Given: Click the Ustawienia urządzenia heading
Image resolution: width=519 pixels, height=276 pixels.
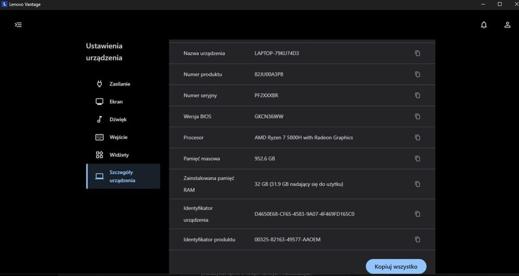Looking at the screenshot, I should point(104,52).
